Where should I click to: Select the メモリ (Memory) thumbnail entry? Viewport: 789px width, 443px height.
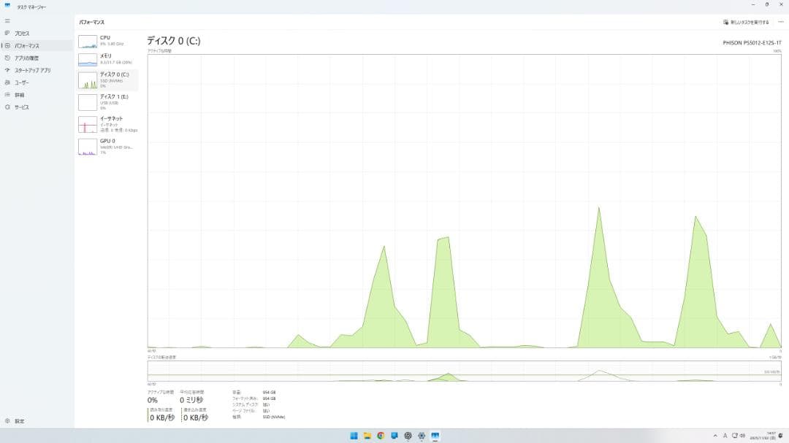[x=107, y=59]
